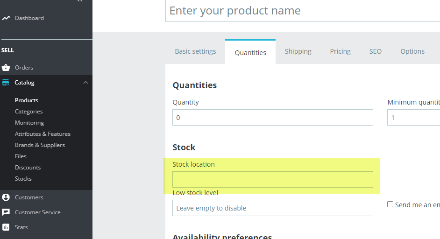440x239 pixels.
Task: Open the Options tab
Action: click(x=412, y=51)
